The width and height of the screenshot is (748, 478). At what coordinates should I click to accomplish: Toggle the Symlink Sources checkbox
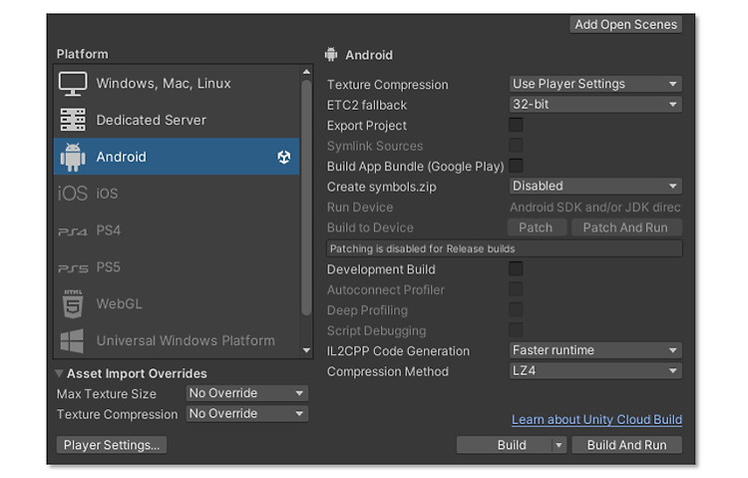click(x=516, y=145)
